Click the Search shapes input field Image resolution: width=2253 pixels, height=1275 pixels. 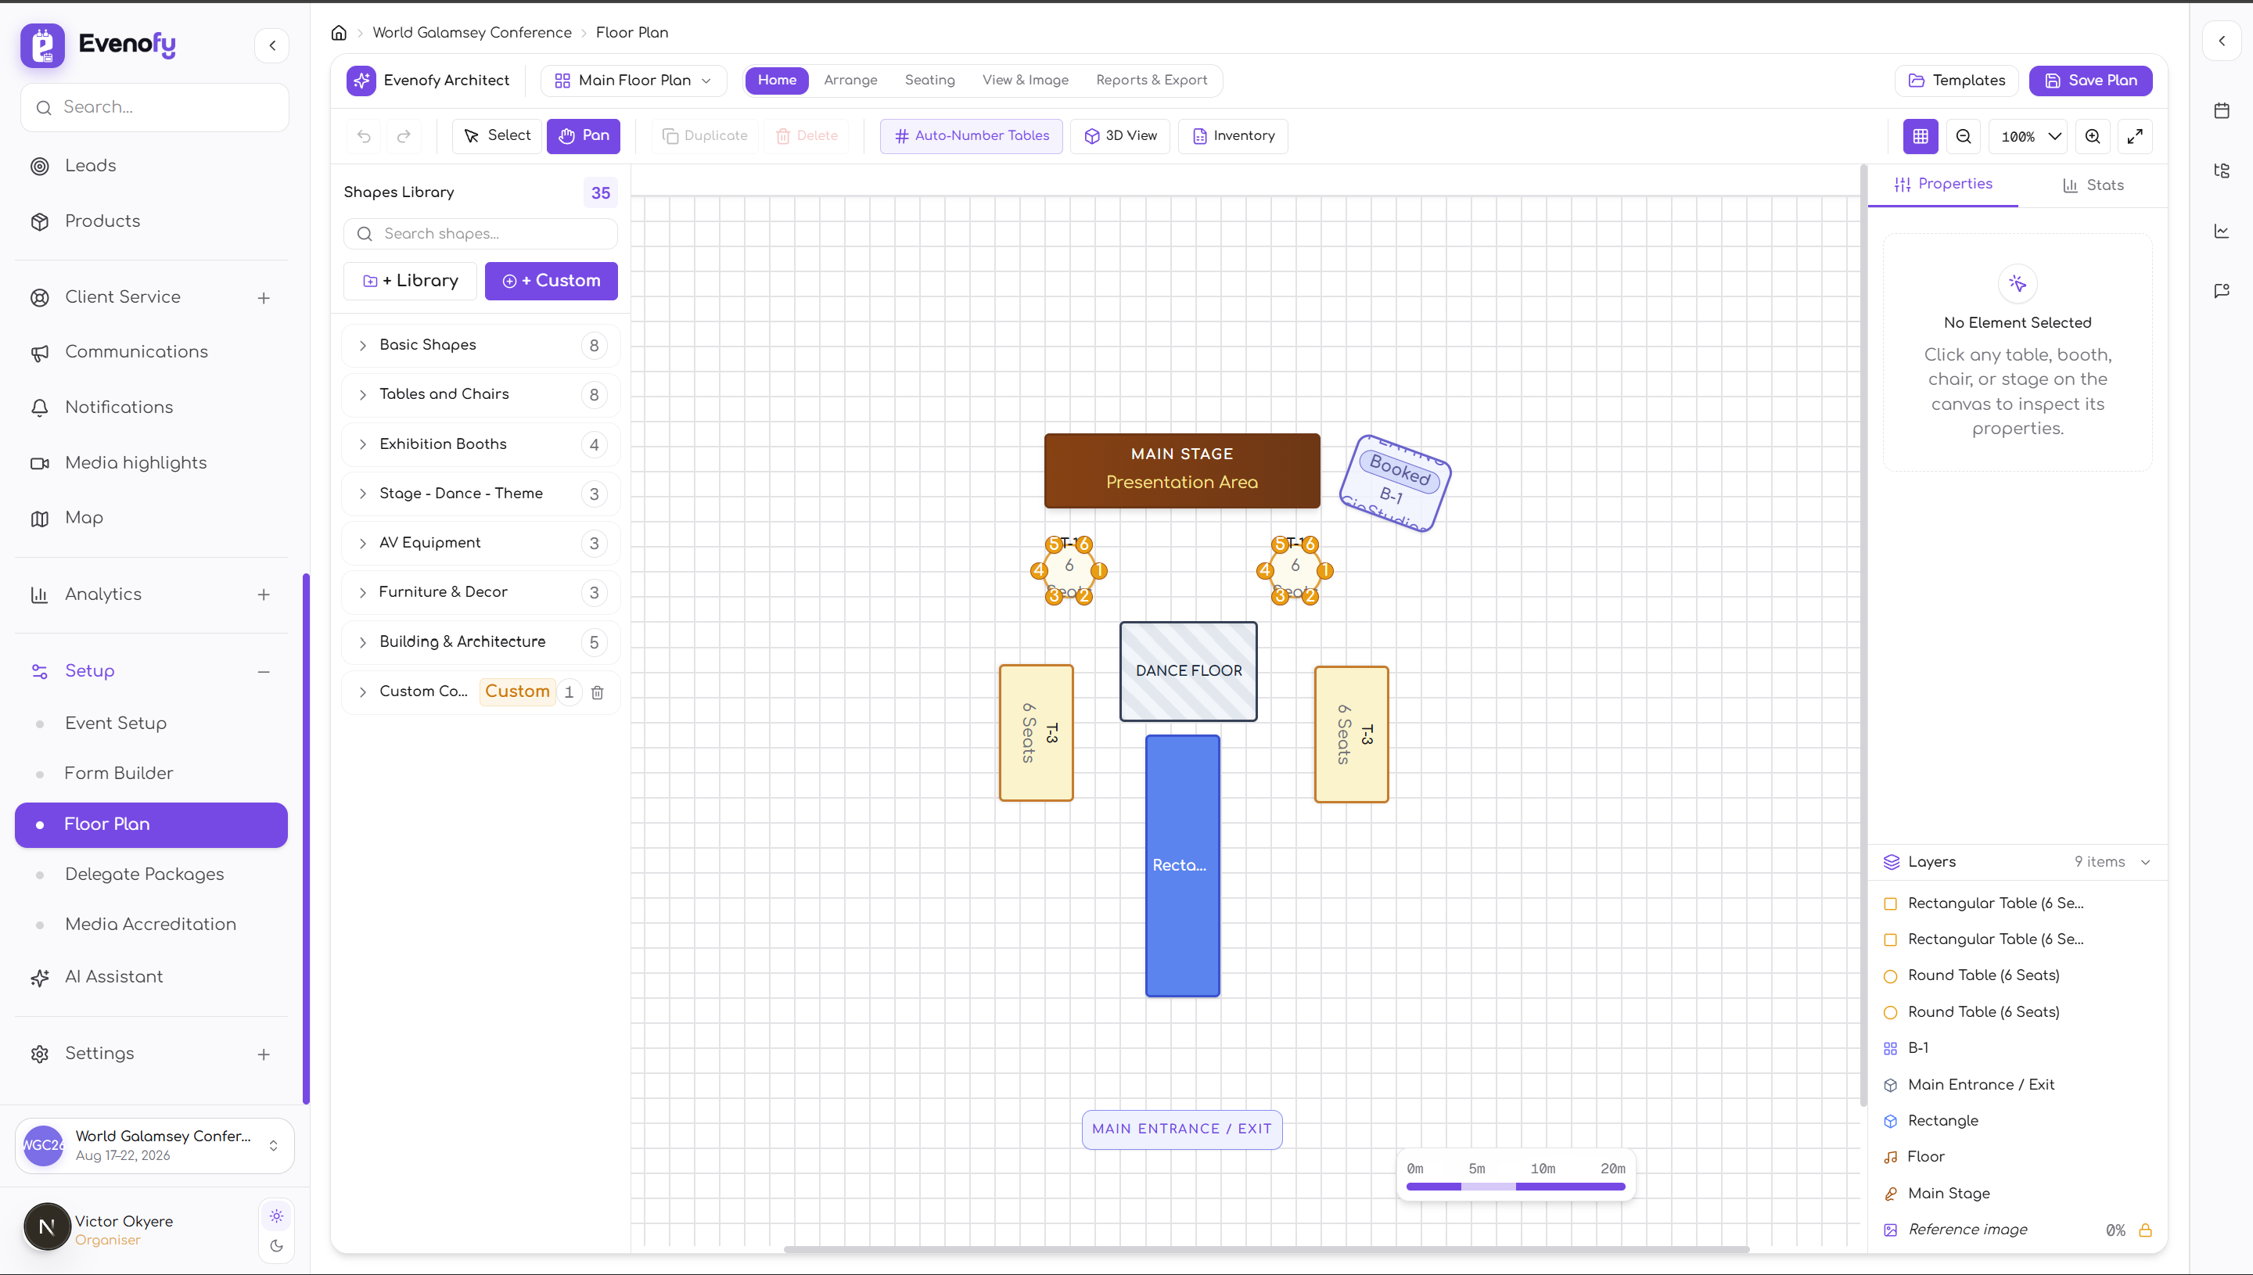pyautogui.click(x=481, y=234)
